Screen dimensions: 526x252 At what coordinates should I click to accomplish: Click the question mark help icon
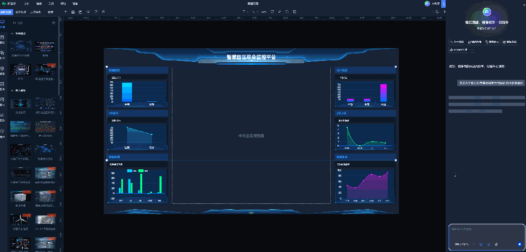pos(96,12)
